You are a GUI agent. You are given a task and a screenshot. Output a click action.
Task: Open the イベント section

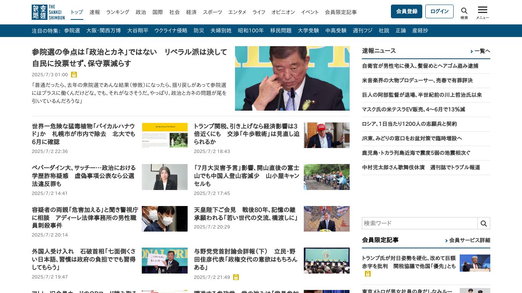(310, 12)
